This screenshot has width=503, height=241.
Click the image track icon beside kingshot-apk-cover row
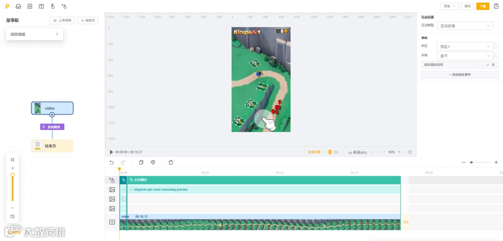click(x=112, y=190)
